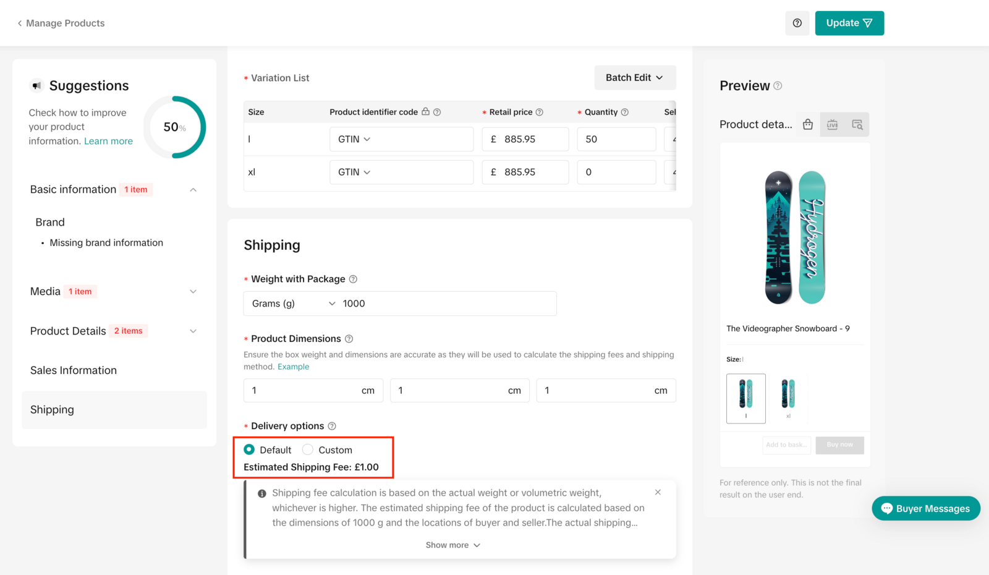Screen dimensions: 989x575
Task: Click the shopping bag preview icon
Action: coord(807,124)
